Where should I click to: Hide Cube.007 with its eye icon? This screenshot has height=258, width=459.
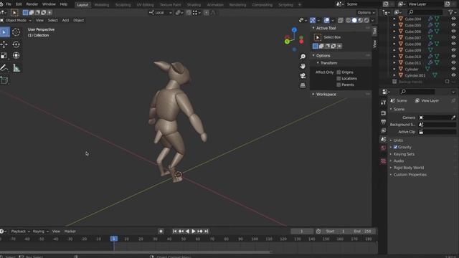pos(453,38)
